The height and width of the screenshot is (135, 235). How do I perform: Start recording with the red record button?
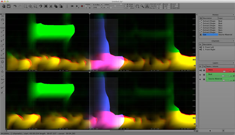pyautogui.click(x=82, y=6)
